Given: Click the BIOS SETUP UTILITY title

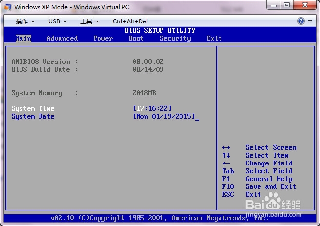Looking at the screenshot, I should 160,30.
